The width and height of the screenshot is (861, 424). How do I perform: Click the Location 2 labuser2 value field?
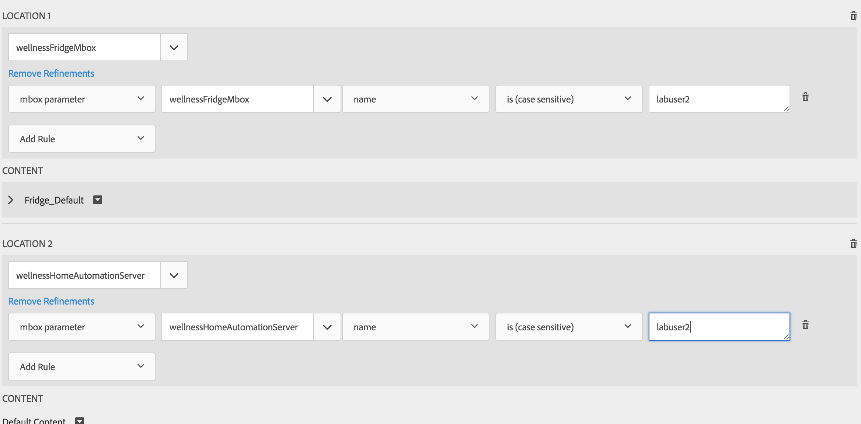coord(719,327)
